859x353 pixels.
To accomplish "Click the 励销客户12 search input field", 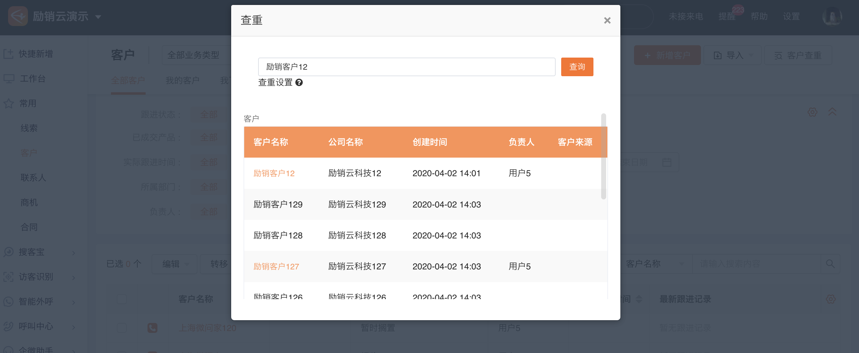I will pyautogui.click(x=406, y=67).
